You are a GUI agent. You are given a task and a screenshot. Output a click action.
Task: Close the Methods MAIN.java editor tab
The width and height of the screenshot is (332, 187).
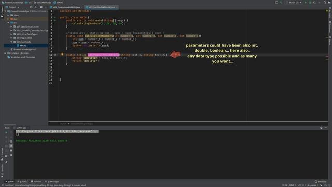tap(117, 7)
